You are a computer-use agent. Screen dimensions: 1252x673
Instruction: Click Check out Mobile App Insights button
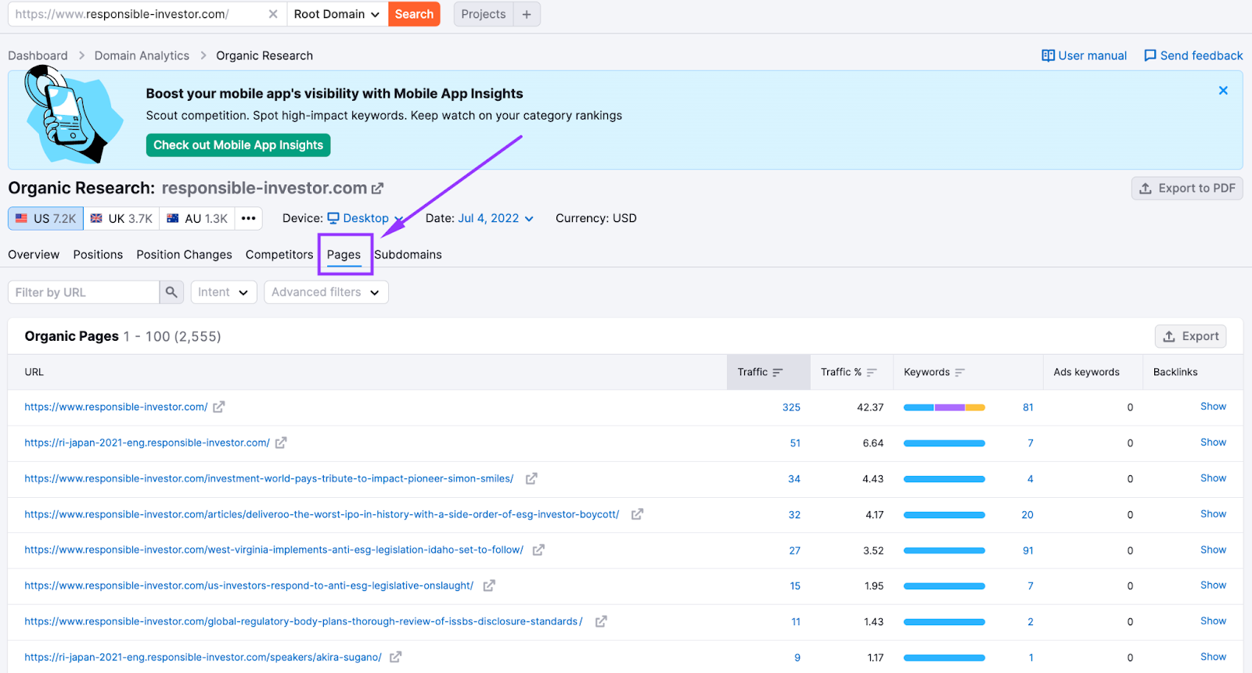click(238, 145)
